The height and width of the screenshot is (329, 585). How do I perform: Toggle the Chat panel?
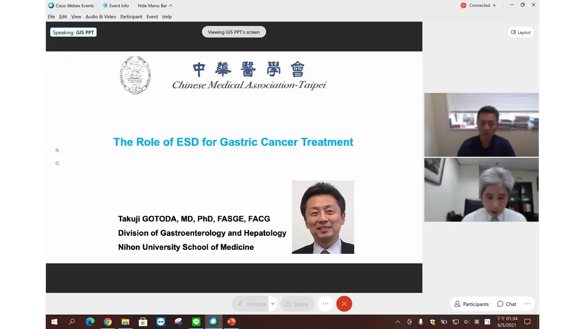point(506,304)
